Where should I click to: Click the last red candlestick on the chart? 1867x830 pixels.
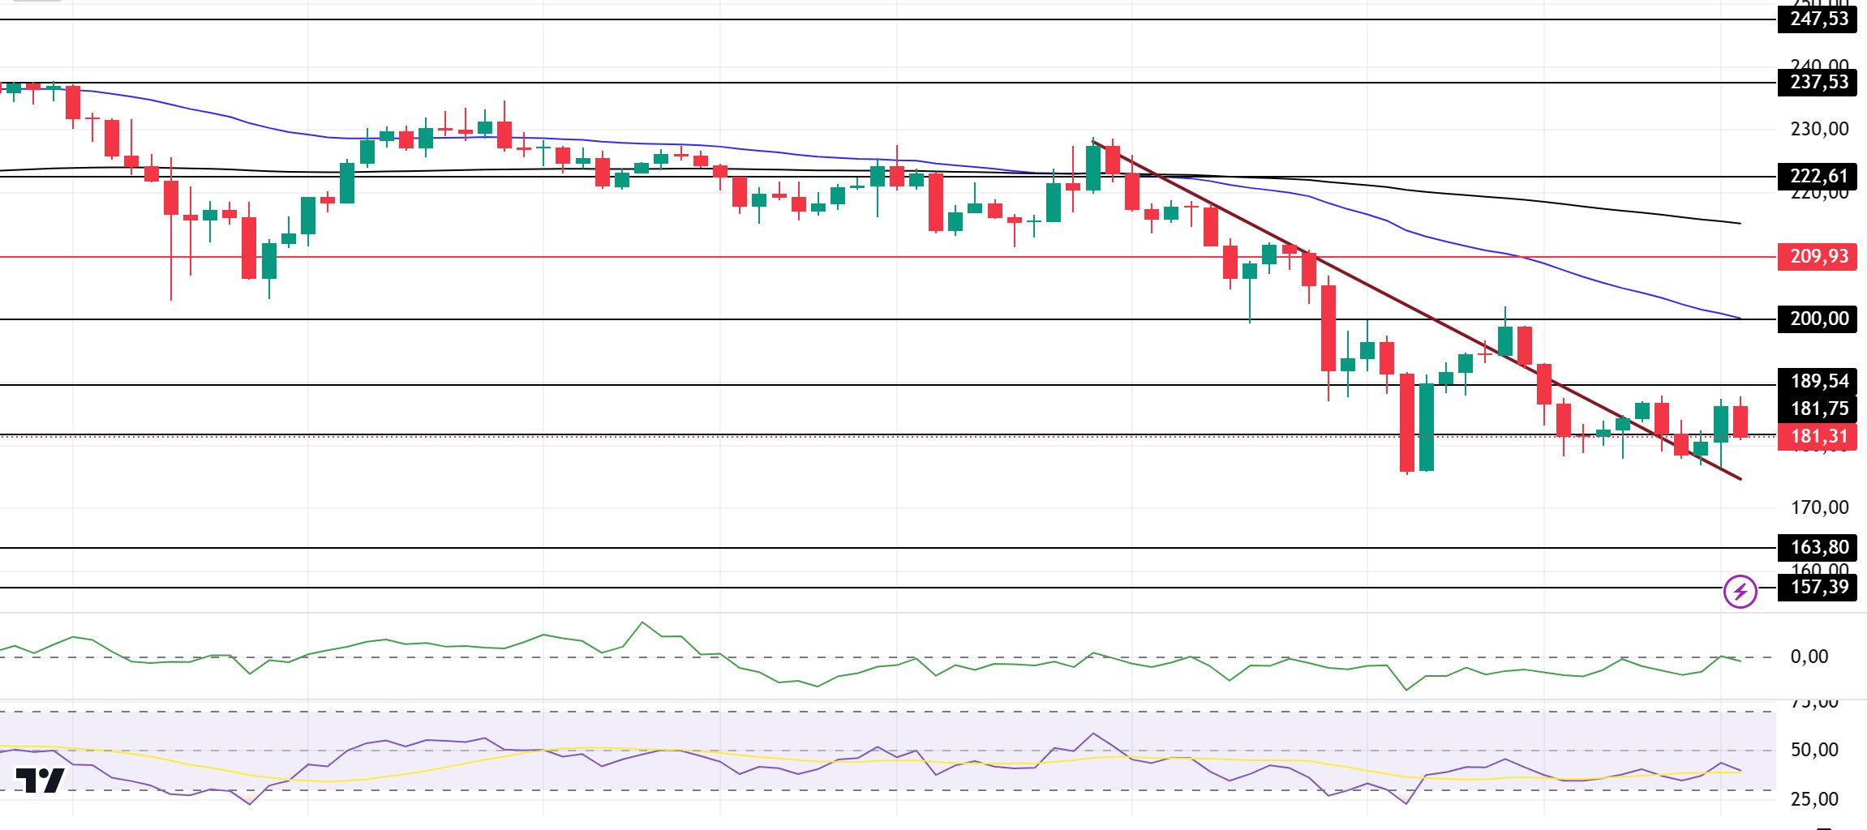[x=1740, y=421]
